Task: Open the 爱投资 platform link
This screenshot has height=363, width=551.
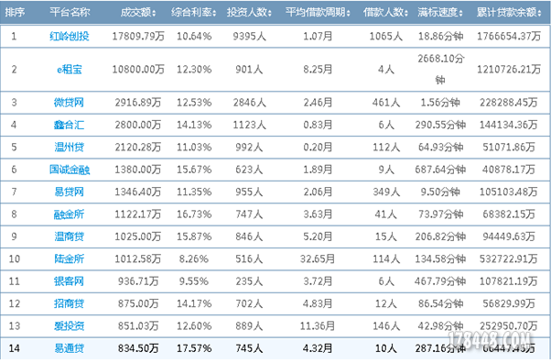Action: [x=69, y=325]
